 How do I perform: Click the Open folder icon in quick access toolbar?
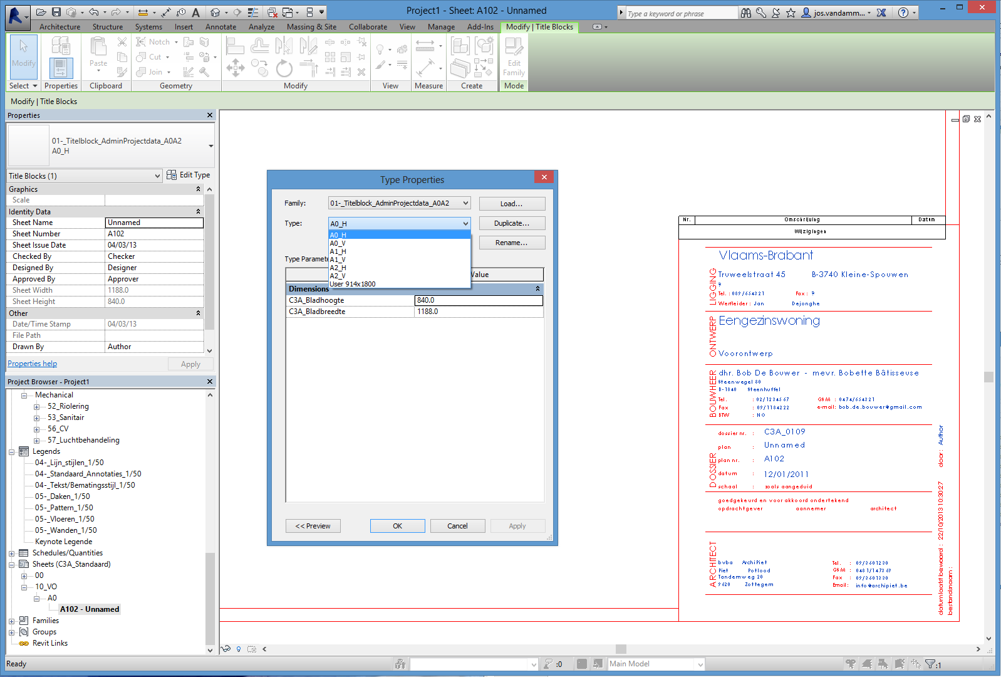[41, 13]
